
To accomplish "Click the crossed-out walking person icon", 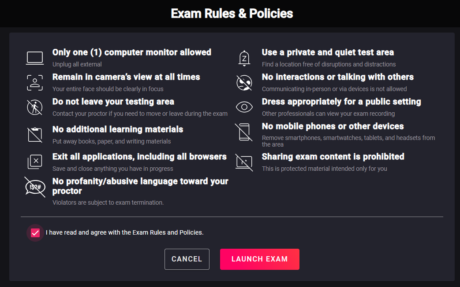I will [x=34, y=107].
